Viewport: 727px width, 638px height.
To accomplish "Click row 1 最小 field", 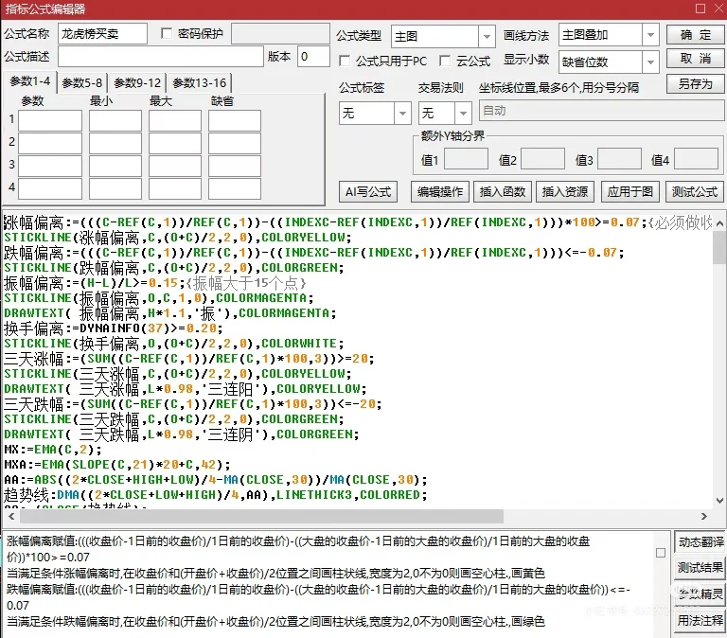I will (115, 120).
